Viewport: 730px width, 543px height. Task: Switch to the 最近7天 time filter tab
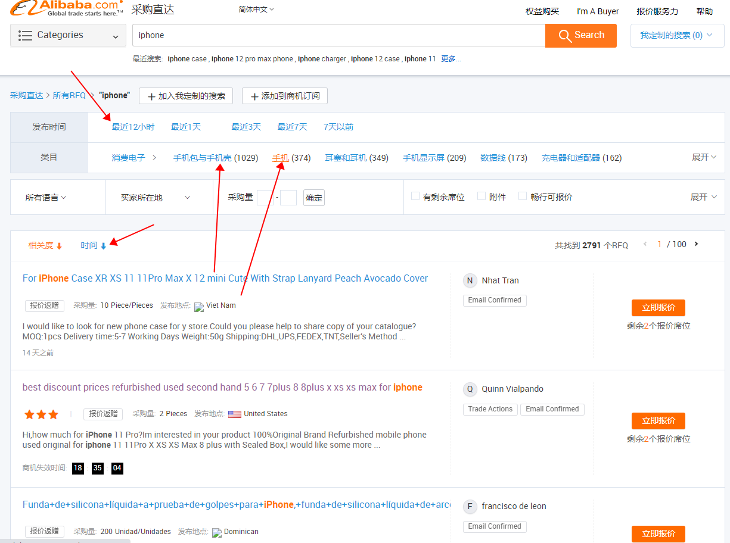[x=292, y=126]
